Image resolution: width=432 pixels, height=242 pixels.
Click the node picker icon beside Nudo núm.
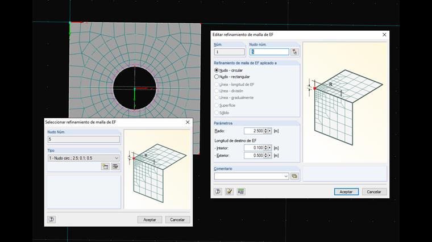click(294, 52)
